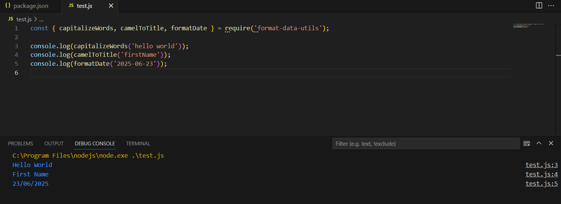
Task: Split the editor to the right
Action: coord(539,6)
